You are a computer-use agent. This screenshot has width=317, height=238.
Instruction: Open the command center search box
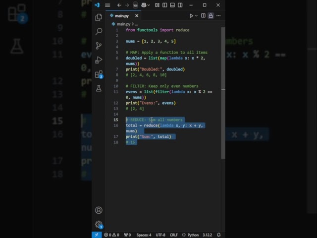(x=135, y=5)
